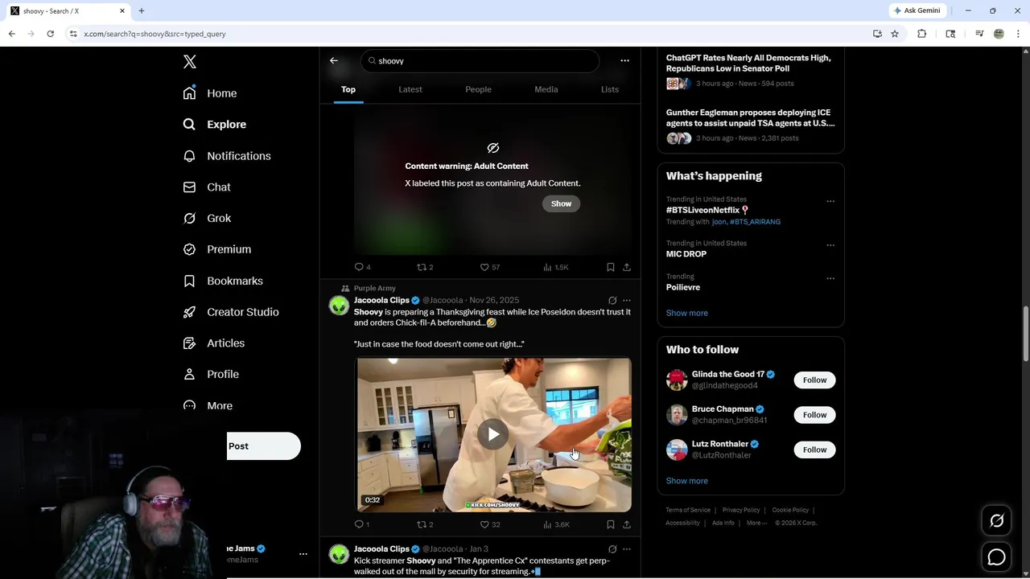Viewport: 1030px width, 579px height.
Task: Bookmark the adult content post
Action: 611,267
